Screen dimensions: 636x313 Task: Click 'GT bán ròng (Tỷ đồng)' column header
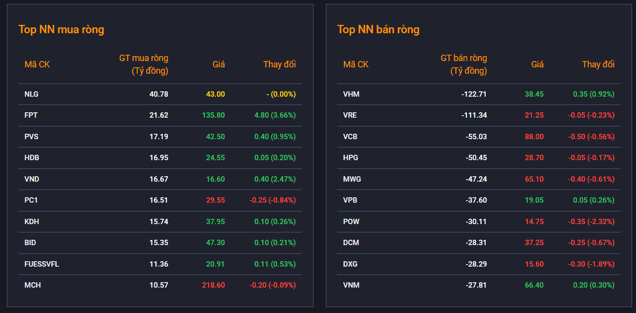[464, 64]
